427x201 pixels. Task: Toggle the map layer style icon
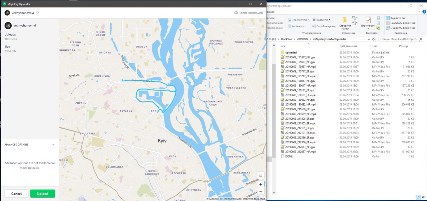pyautogui.click(x=261, y=175)
